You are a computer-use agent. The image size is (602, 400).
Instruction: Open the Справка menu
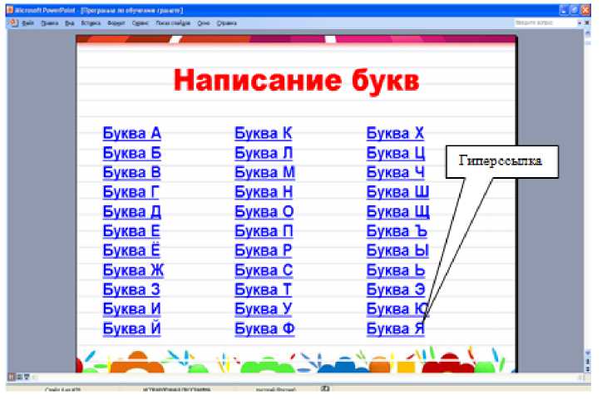[226, 23]
